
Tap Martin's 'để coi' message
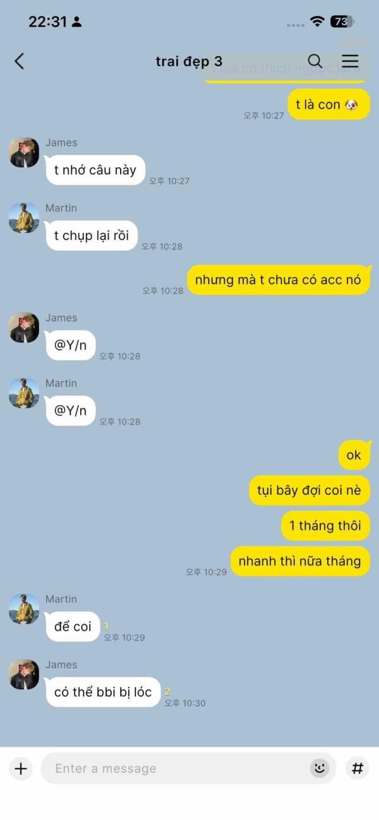pyautogui.click(x=73, y=627)
